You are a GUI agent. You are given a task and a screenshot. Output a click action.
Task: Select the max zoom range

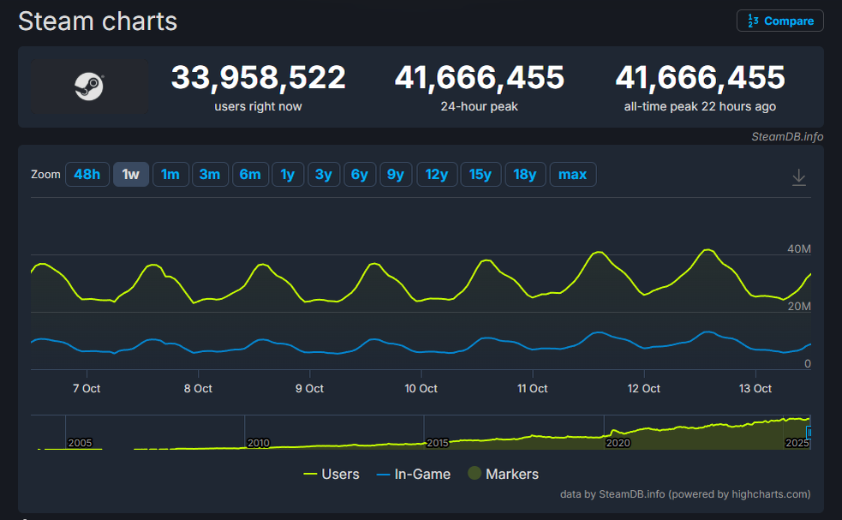572,174
